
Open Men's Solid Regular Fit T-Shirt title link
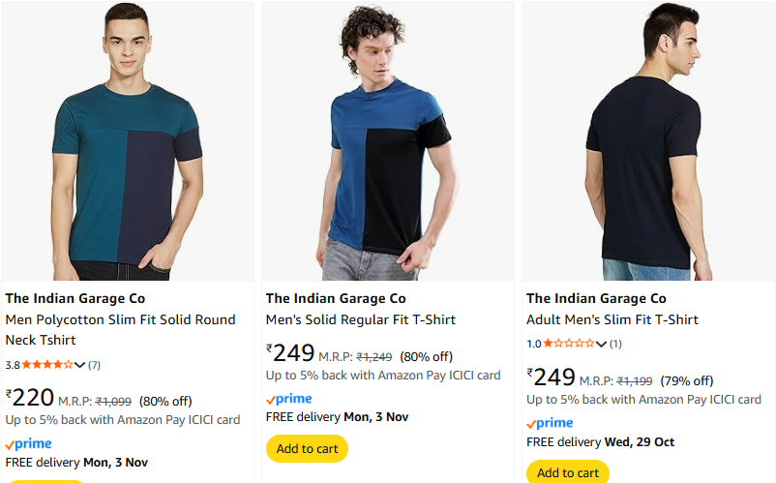pyautogui.click(x=360, y=319)
